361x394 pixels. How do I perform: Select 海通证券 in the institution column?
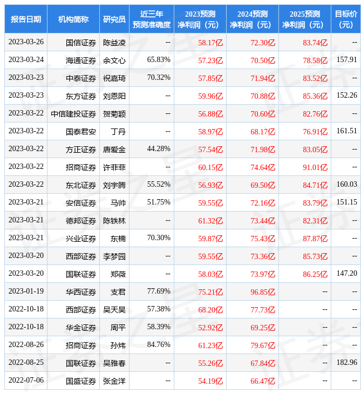tap(81, 60)
